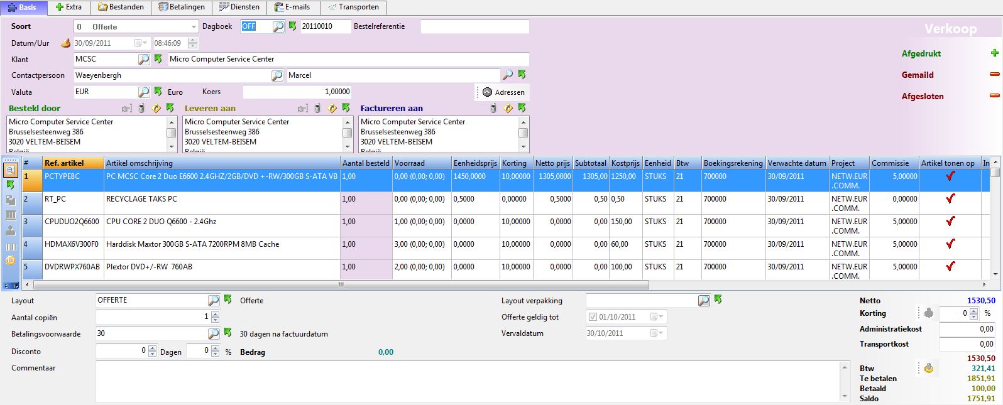Toggle Artikel tonen op checkmark for RT_PC
Image resolution: width=1003 pixels, height=405 pixels.
point(950,199)
